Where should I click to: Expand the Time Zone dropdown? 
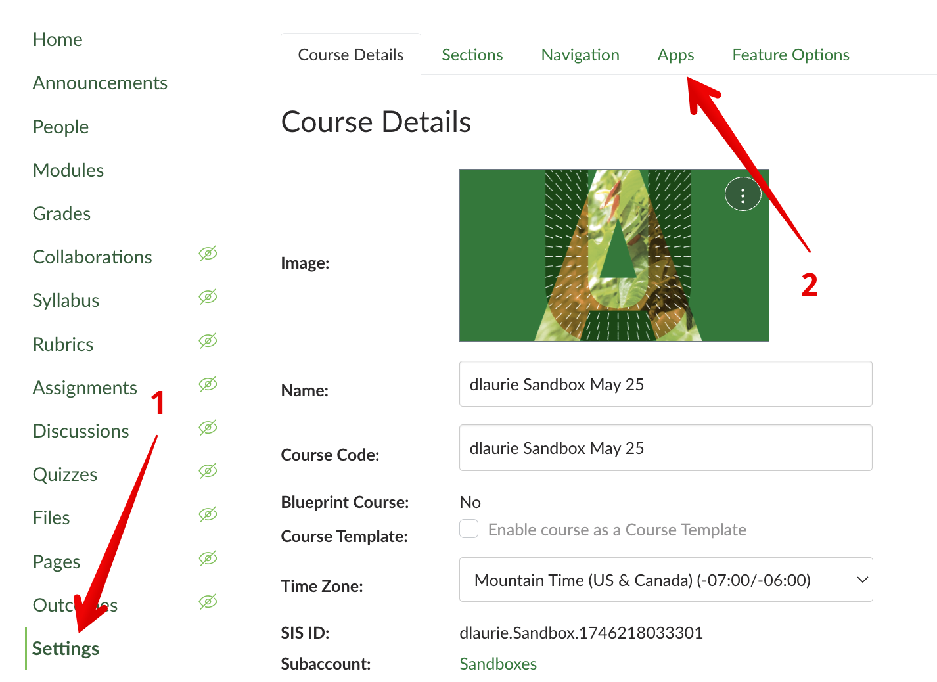(665, 580)
